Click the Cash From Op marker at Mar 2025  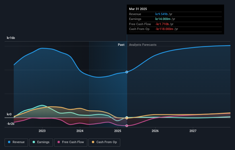127,118
